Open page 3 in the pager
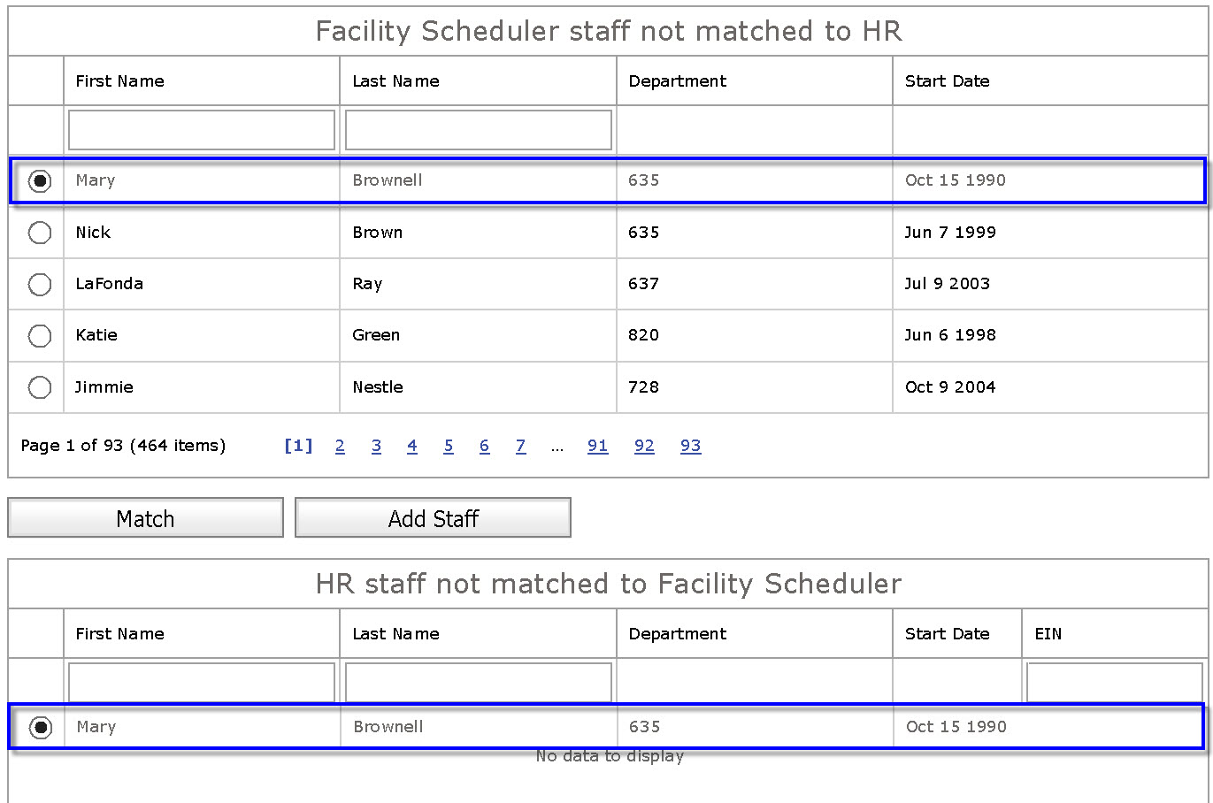The height and width of the screenshot is (803, 1213). point(376,447)
